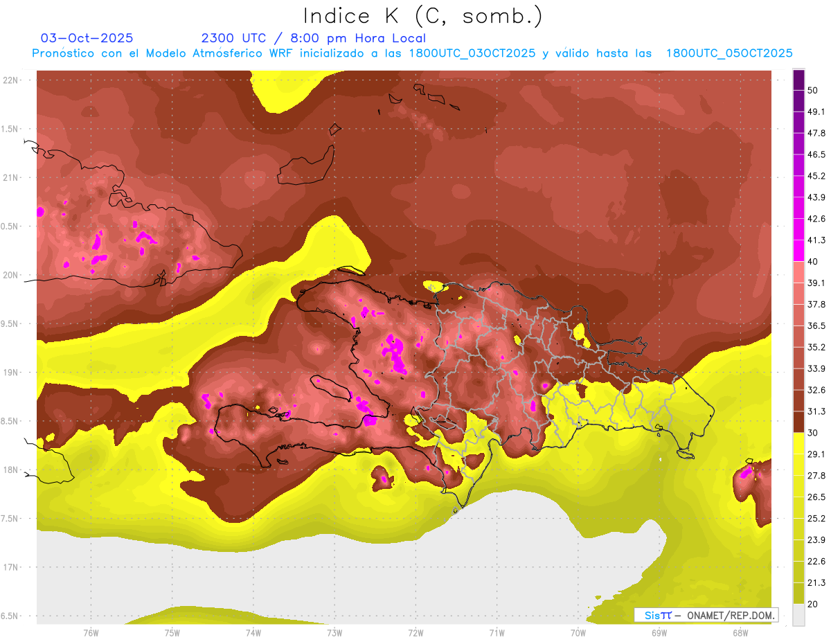Select the salmon colorbar segment between 39.1 and 40
The image size is (831, 642).
click(798, 272)
